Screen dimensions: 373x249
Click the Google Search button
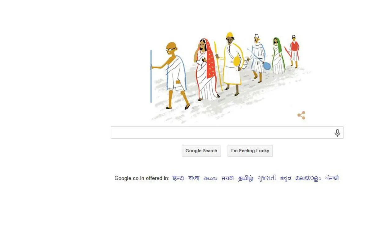point(201,151)
